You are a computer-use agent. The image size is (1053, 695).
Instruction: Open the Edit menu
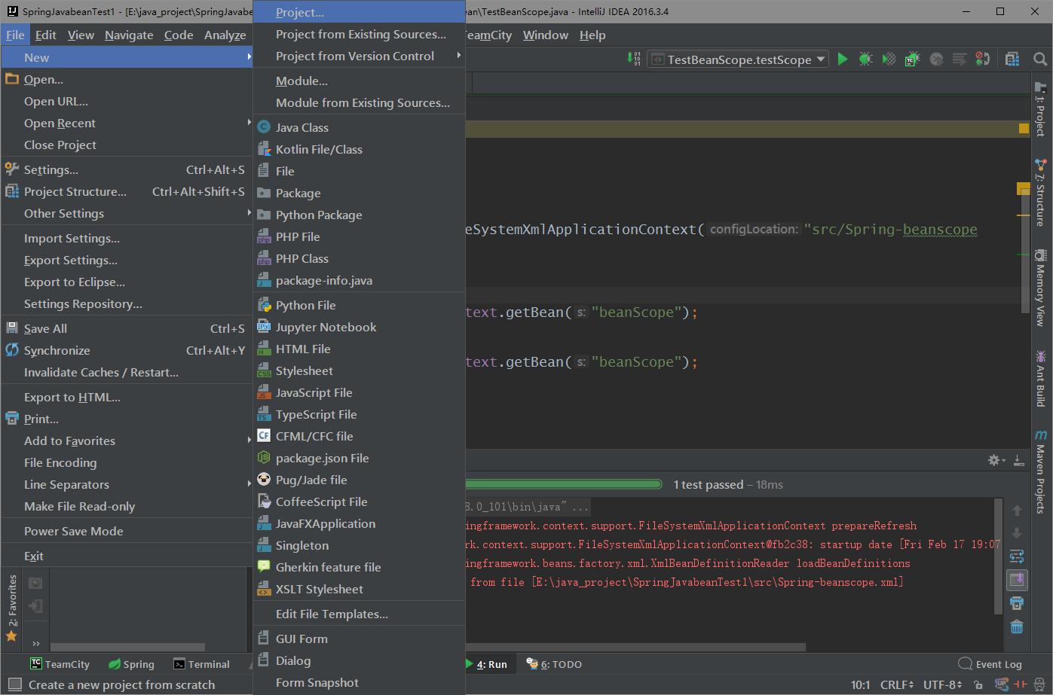[x=45, y=35]
